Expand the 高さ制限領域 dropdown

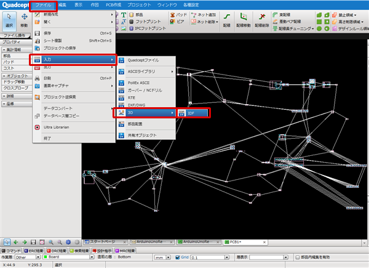[362, 22]
